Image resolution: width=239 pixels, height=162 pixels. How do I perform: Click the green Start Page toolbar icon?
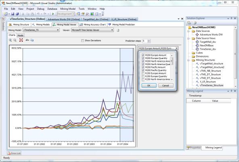[92, 14]
